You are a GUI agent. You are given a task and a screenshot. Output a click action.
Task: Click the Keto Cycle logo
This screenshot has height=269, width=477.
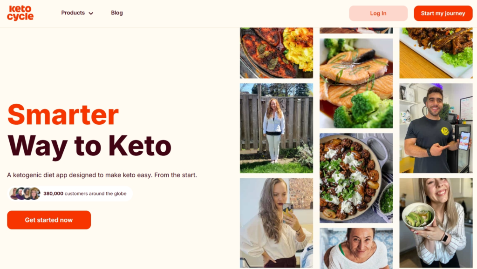(20, 13)
